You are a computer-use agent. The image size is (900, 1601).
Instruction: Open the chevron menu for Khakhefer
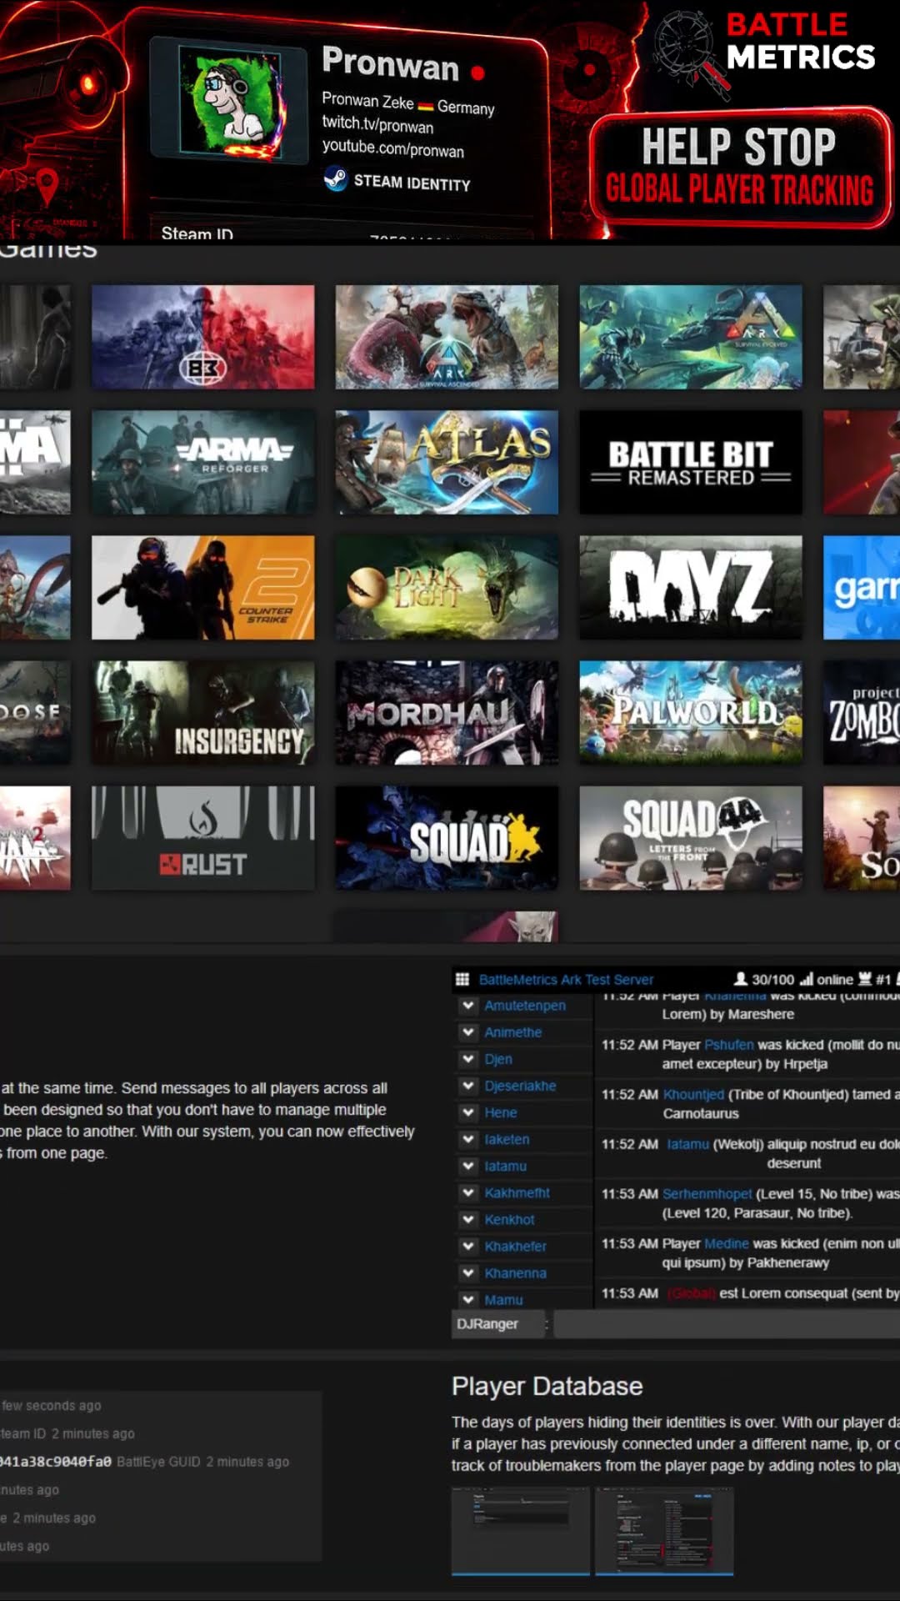468,1246
